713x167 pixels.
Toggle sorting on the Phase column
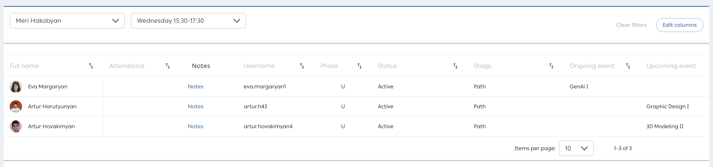pos(359,66)
